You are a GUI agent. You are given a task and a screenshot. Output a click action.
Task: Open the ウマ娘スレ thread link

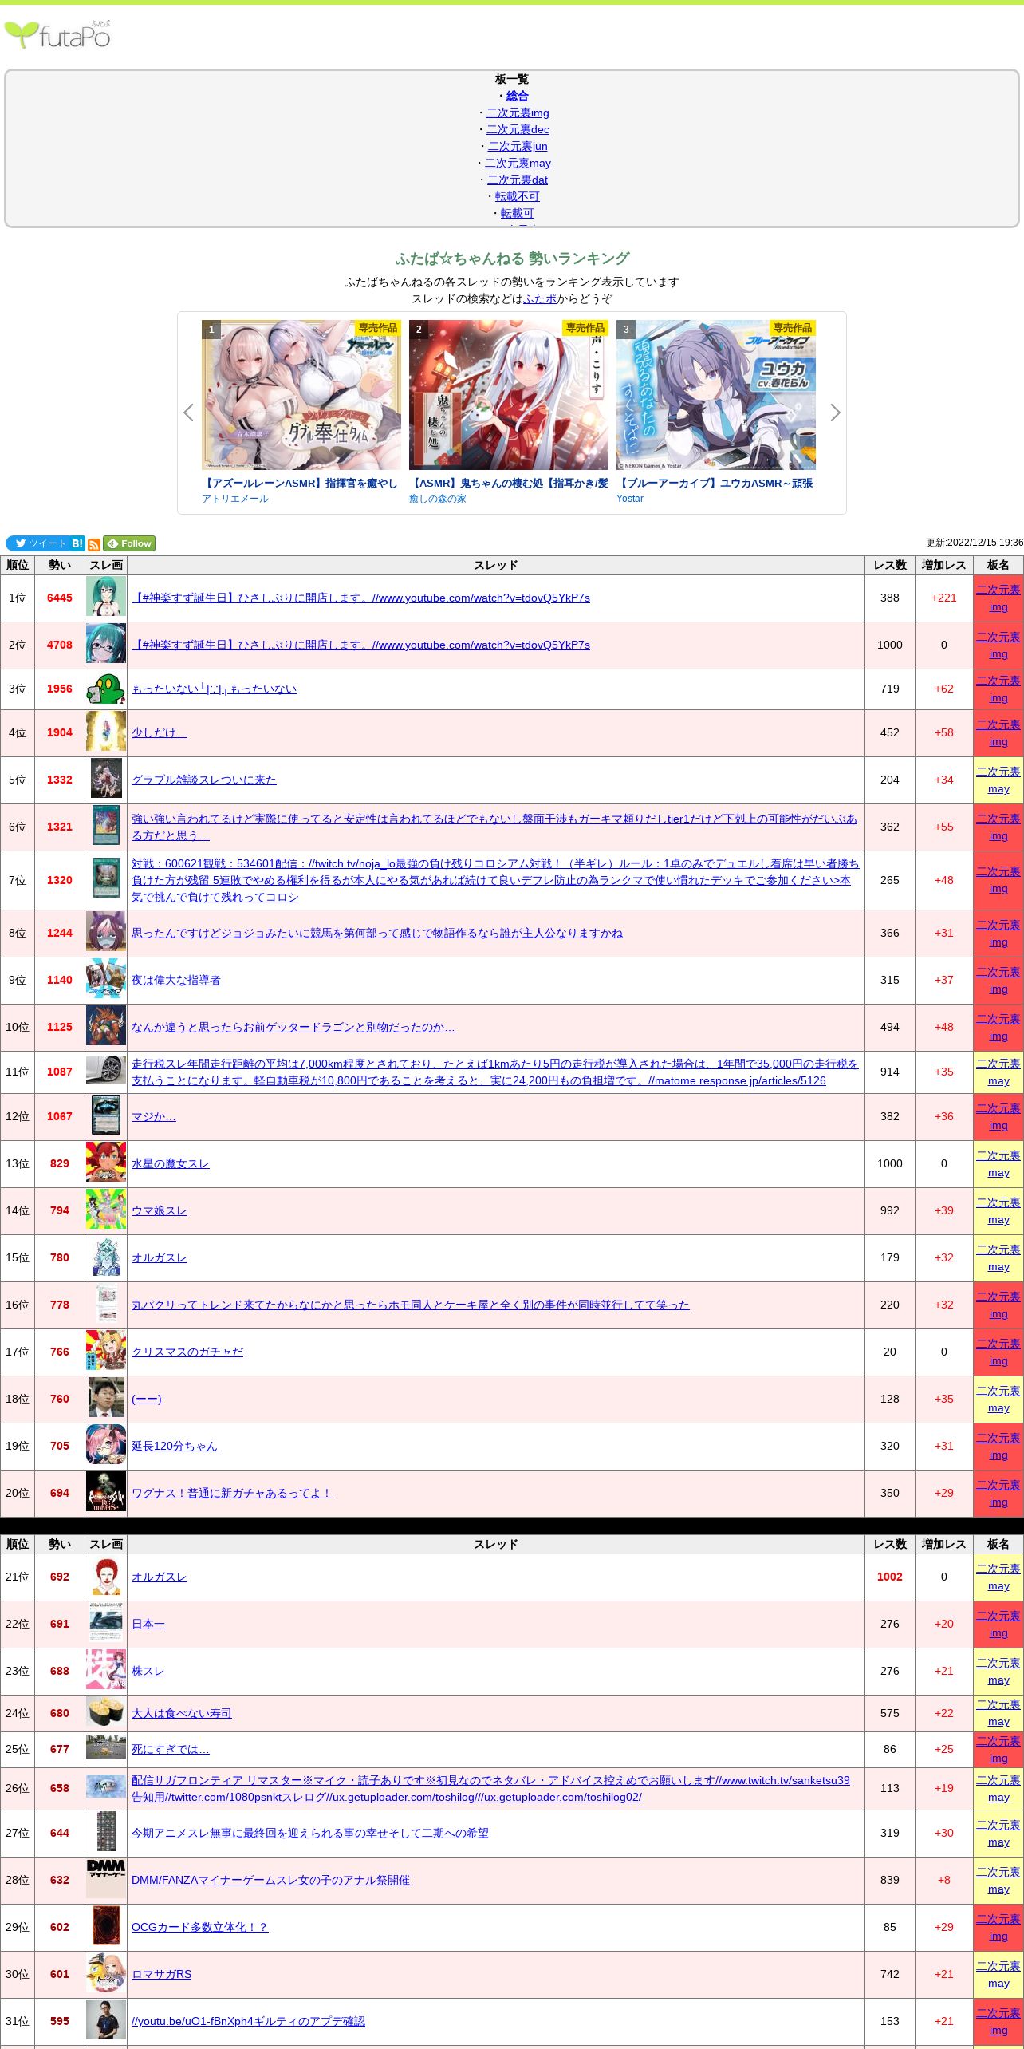point(159,1210)
